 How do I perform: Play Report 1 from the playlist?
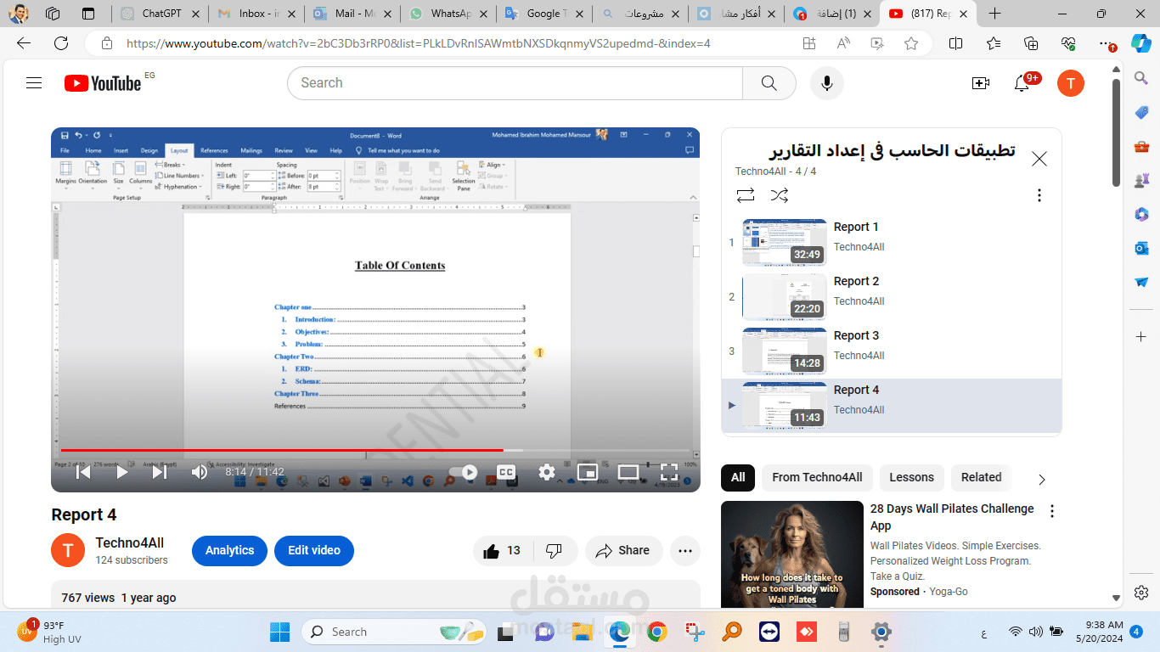click(892, 243)
